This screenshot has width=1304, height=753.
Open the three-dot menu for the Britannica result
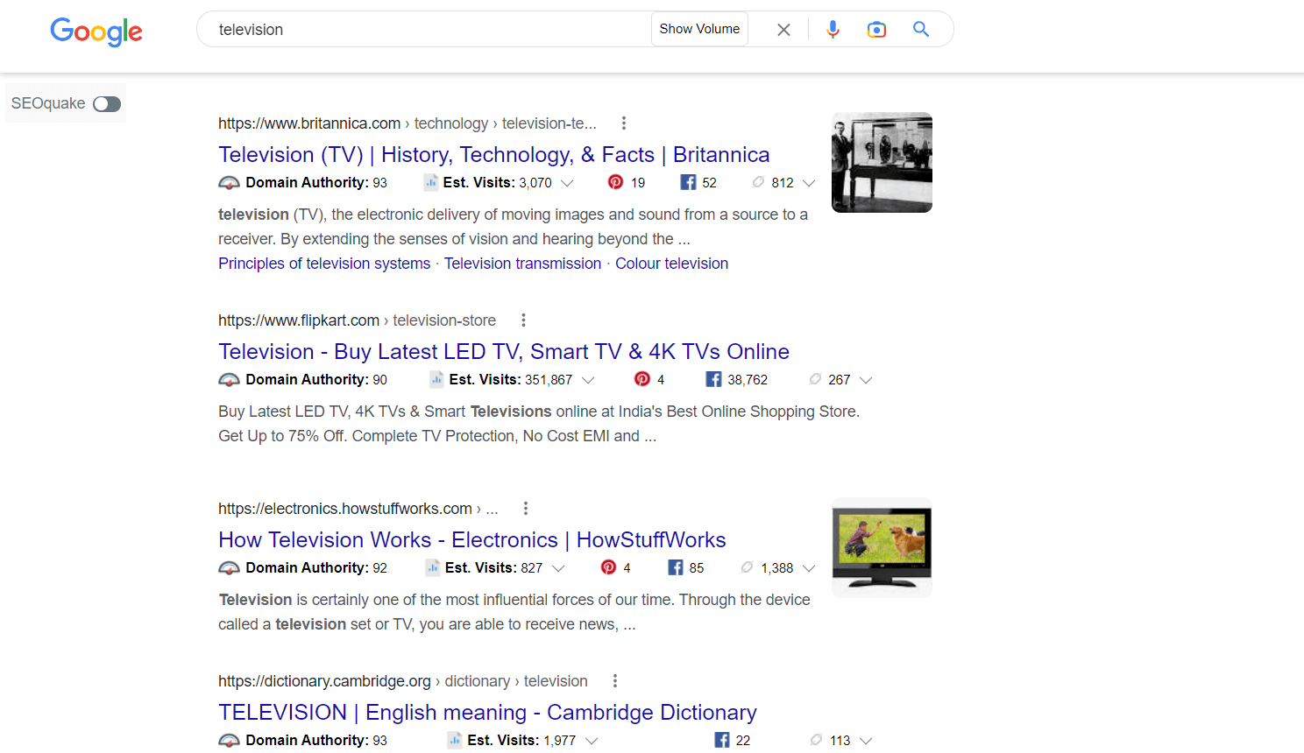coord(624,123)
